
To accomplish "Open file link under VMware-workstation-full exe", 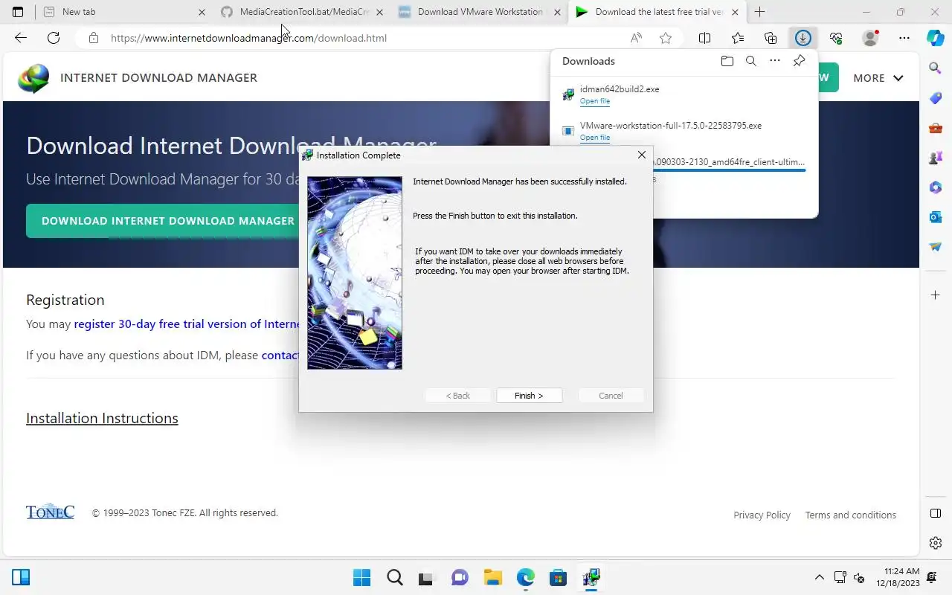I will pyautogui.click(x=595, y=138).
